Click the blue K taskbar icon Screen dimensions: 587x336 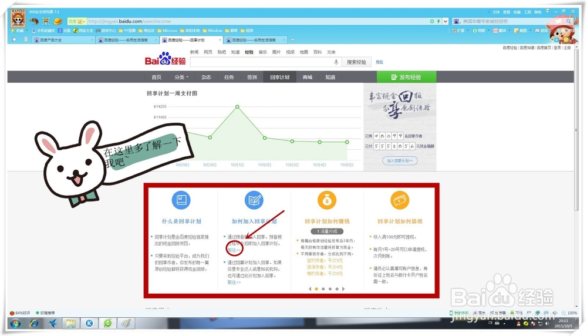pyautogui.click(x=89, y=323)
